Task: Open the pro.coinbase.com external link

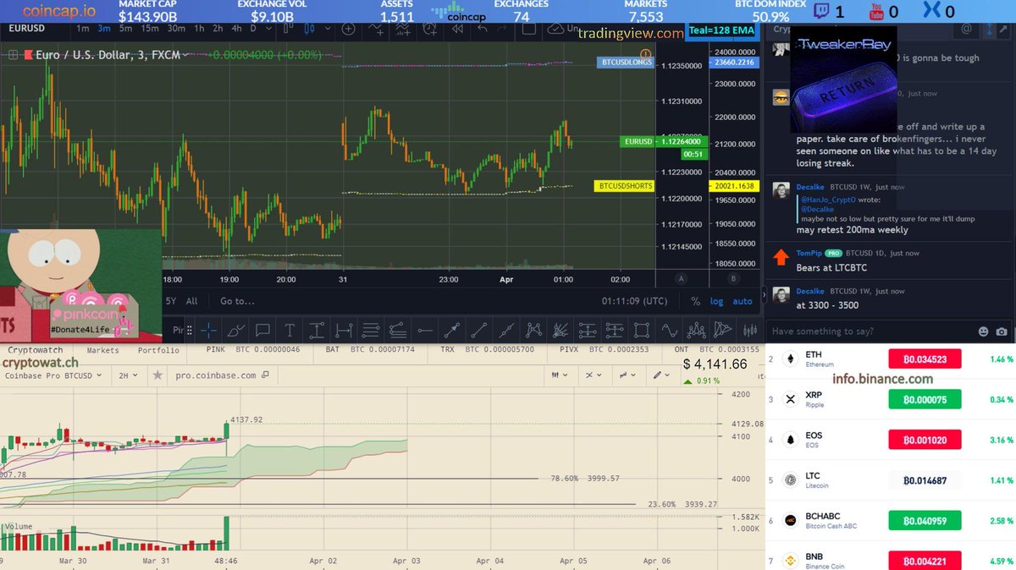Action: (x=222, y=375)
